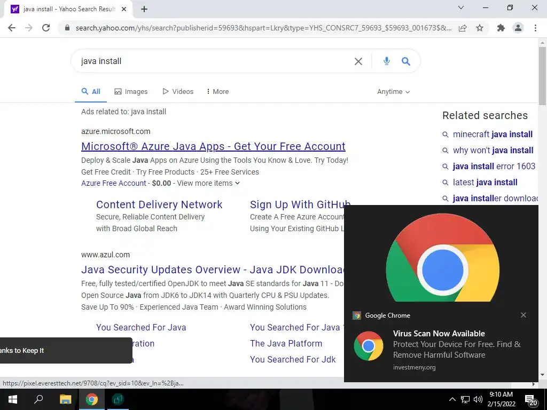Screen dimensions: 547x410
Task: Clear the search box with X
Action: click(358, 61)
